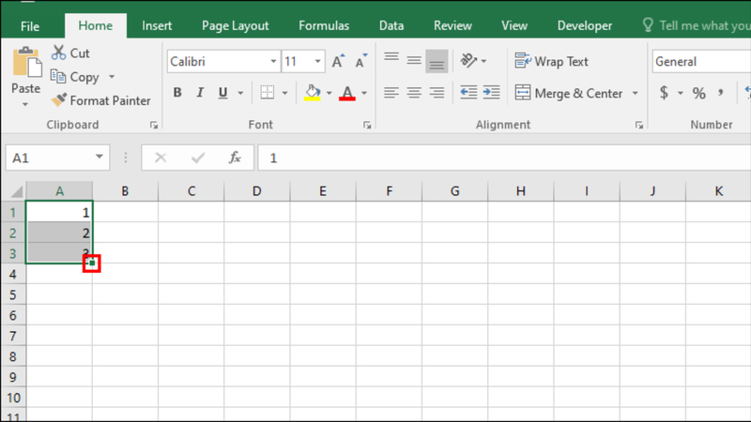Screen dimensions: 751x422
Task: Open Font settings dialog launcher
Action: pos(367,126)
